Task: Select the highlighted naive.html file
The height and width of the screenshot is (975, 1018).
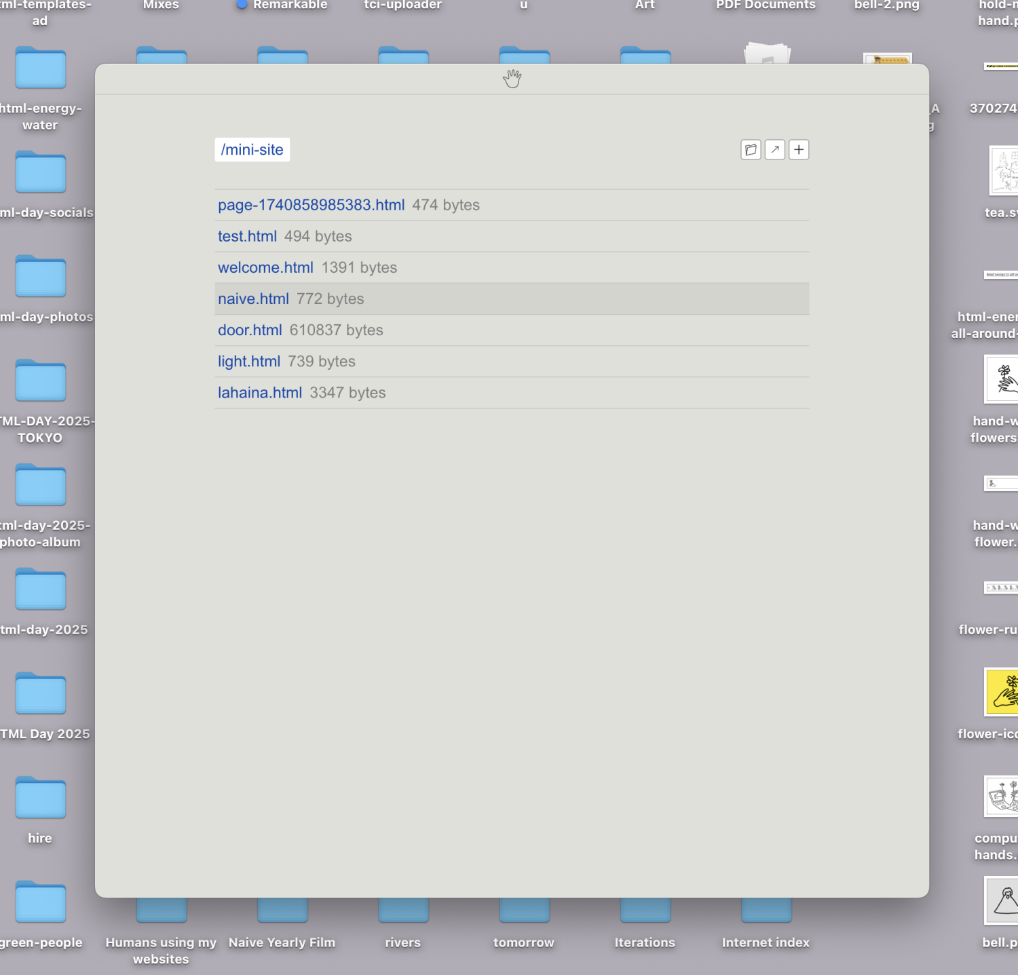Action: coord(253,299)
